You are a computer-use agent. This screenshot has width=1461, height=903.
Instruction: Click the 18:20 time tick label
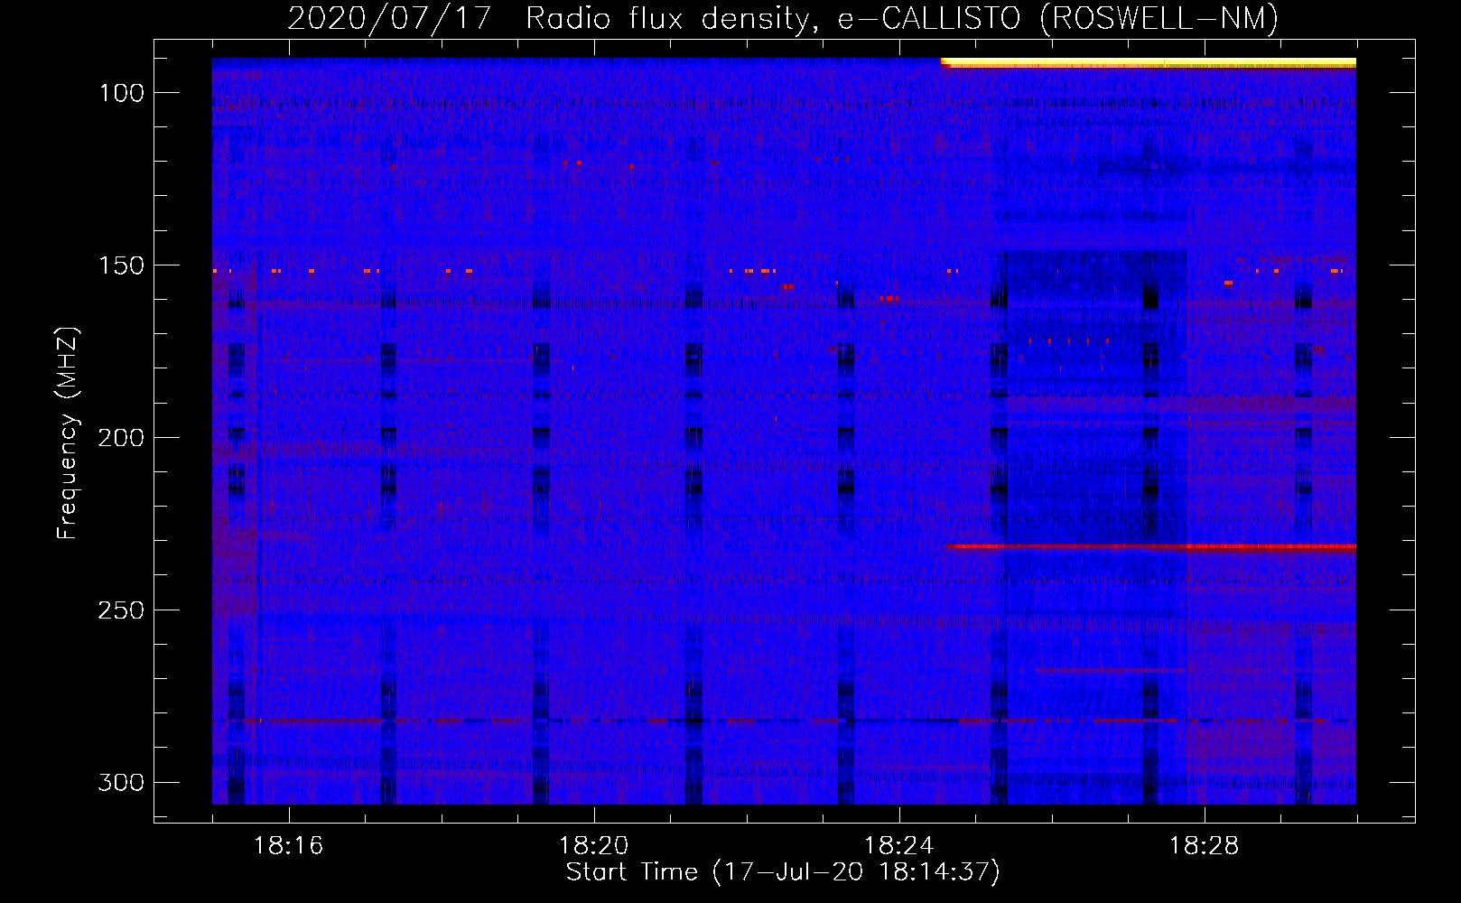[593, 846]
